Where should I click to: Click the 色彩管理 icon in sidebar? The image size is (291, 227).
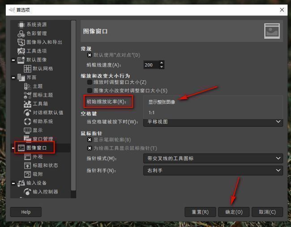pyautogui.click(x=21, y=33)
